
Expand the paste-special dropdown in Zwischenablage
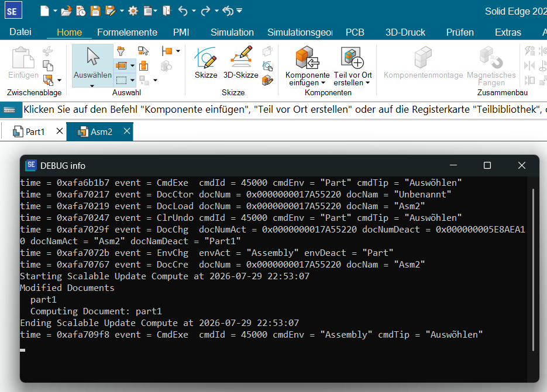click(59, 80)
